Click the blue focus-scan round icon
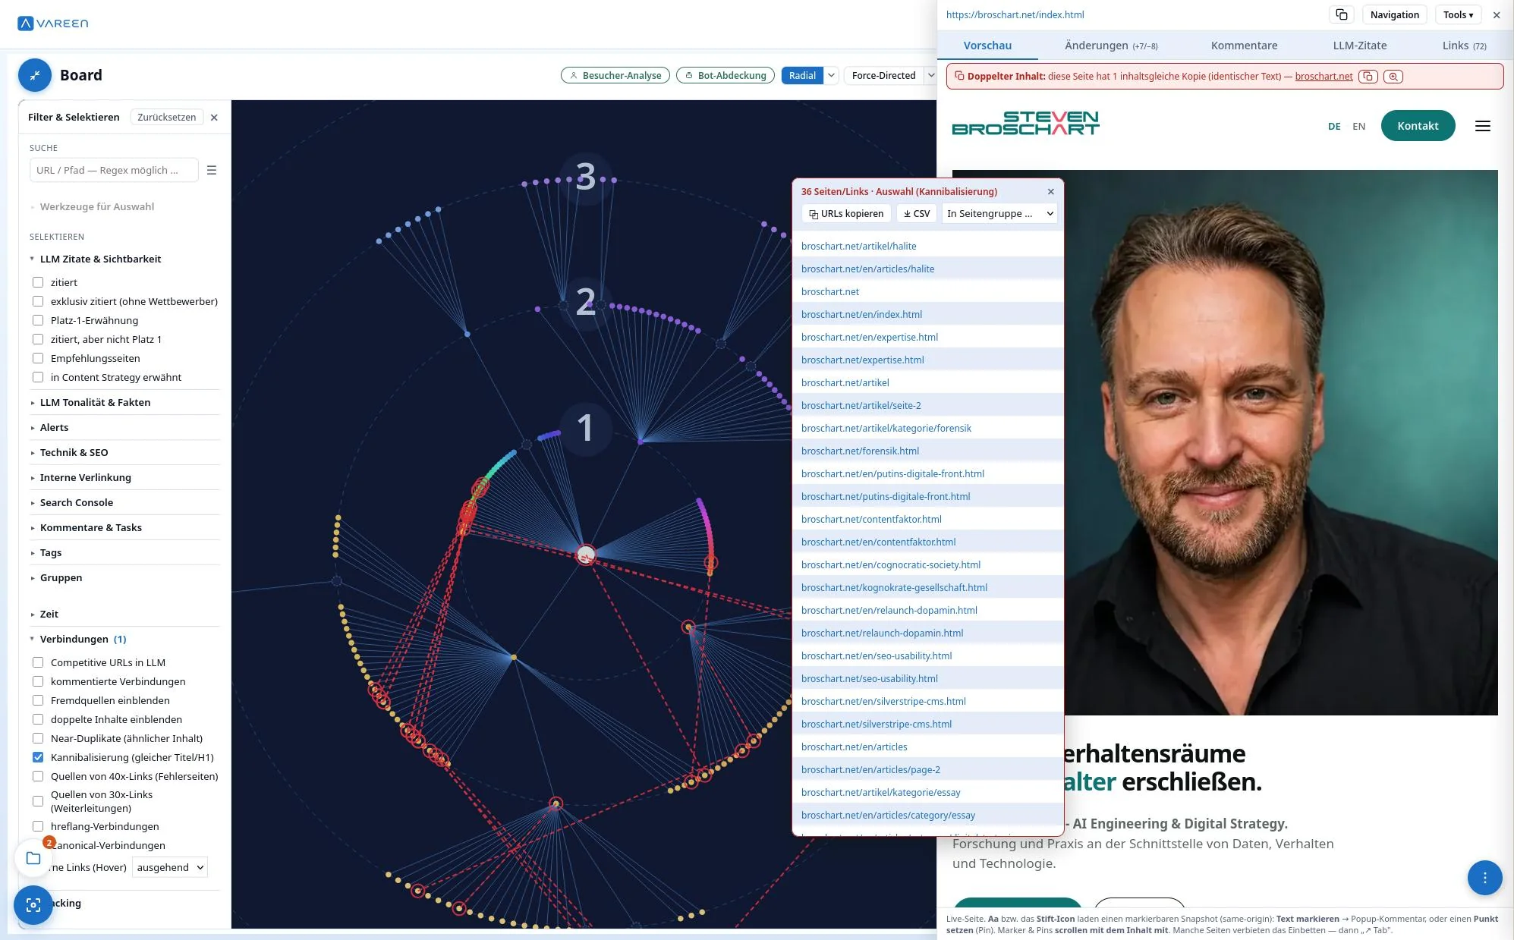The width and height of the screenshot is (1514, 940). pyautogui.click(x=33, y=904)
